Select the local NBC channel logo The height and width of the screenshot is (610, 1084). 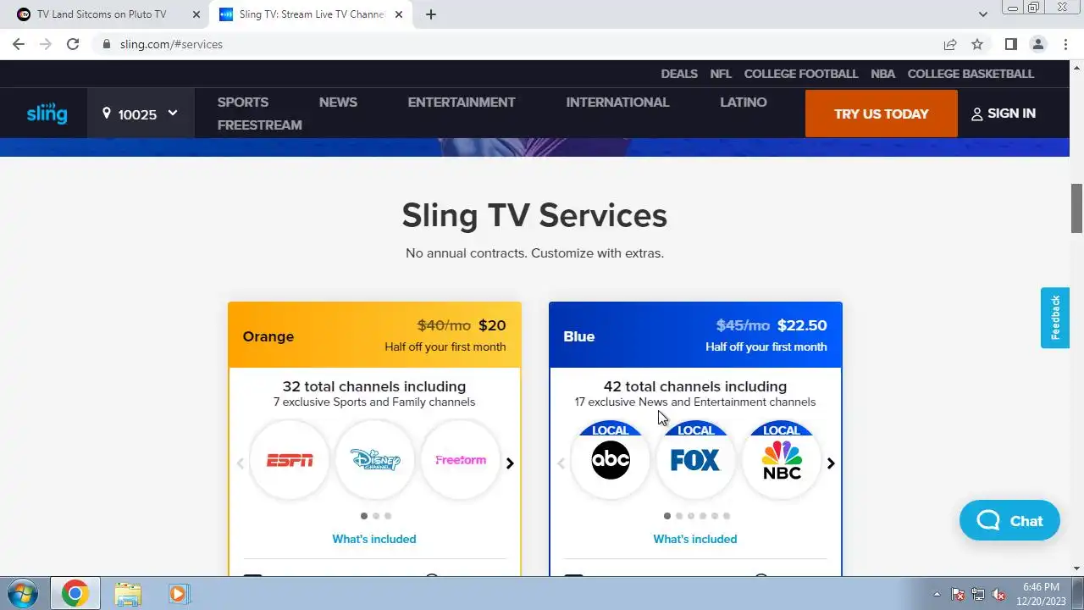point(782,460)
